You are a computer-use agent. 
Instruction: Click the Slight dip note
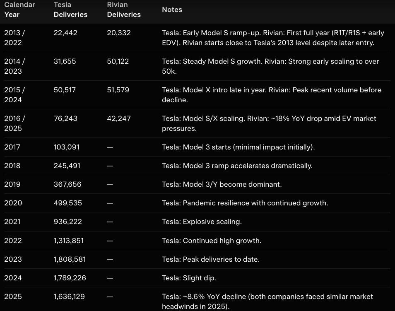(189, 278)
